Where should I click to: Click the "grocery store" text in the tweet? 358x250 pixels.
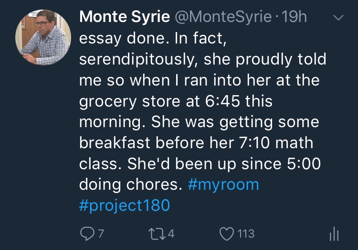[x=128, y=101]
